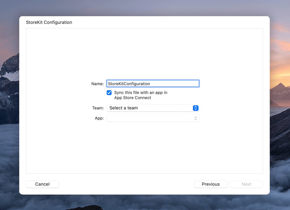290x210 pixels.
Task: Open the Team selection dropdown
Action: tap(153, 108)
